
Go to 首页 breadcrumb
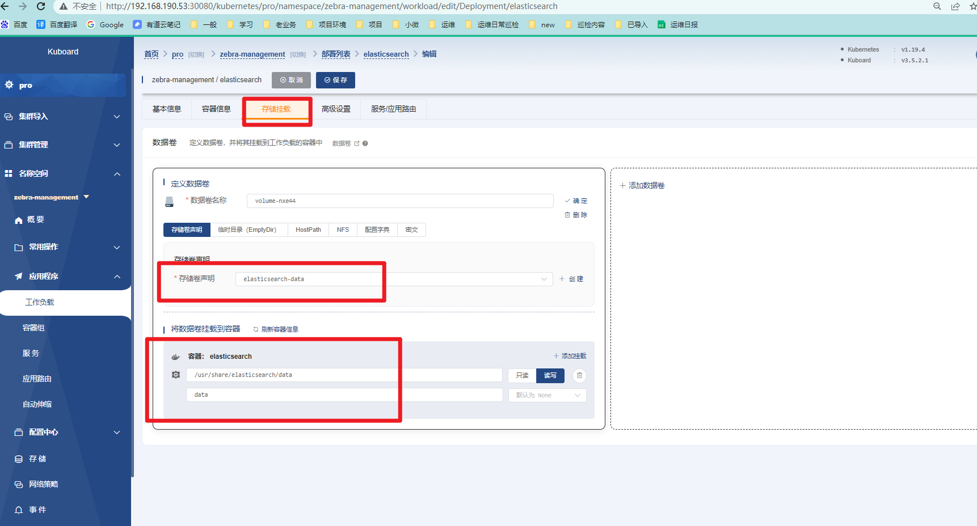pyautogui.click(x=151, y=54)
